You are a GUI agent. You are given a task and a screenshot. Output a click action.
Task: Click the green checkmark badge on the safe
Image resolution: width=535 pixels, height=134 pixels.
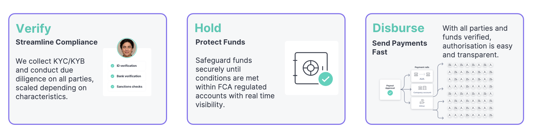[x=325, y=79]
